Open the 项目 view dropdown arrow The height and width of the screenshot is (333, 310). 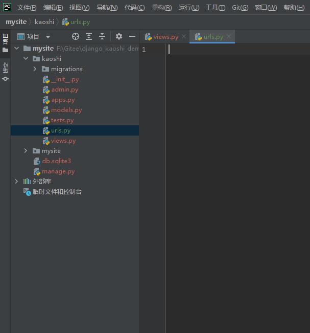pyautogui.click(x=48, y=37)
